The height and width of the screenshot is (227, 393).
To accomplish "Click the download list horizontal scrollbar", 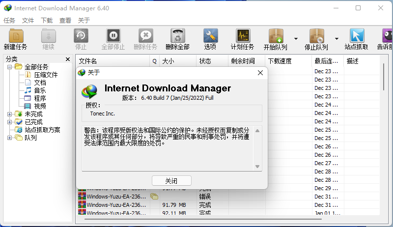I will (x=203, y=219).
